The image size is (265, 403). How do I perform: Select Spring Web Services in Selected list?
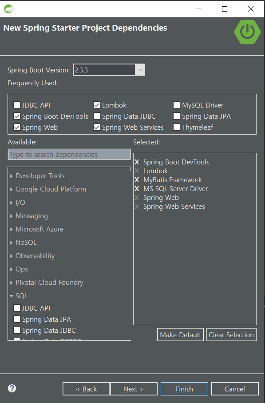[x=174, y=207]
